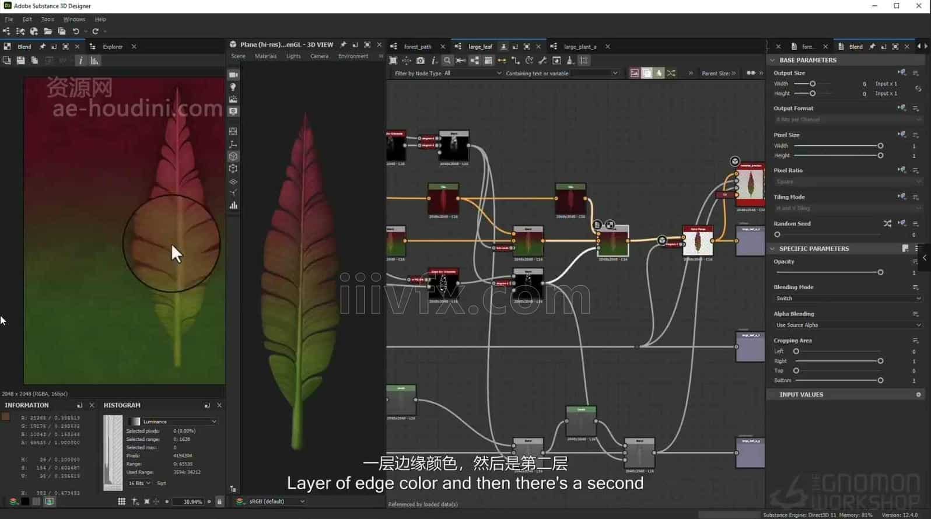Viewport: 931px width, 519px height.
Task: Open the Tools menu
Action: (47, 19)
